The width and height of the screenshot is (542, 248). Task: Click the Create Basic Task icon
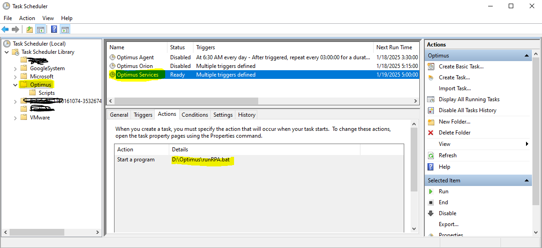click(431, 67)
